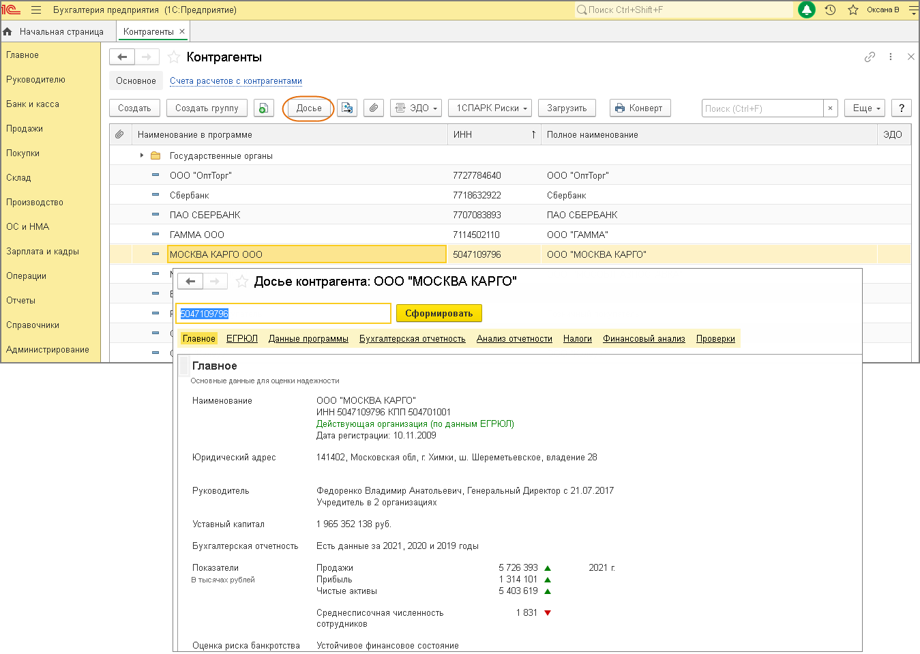The height and width of the screenshot is (654, 920).
Task: Add Досье контрагента to favorites star
Action: tap(241, 281)
